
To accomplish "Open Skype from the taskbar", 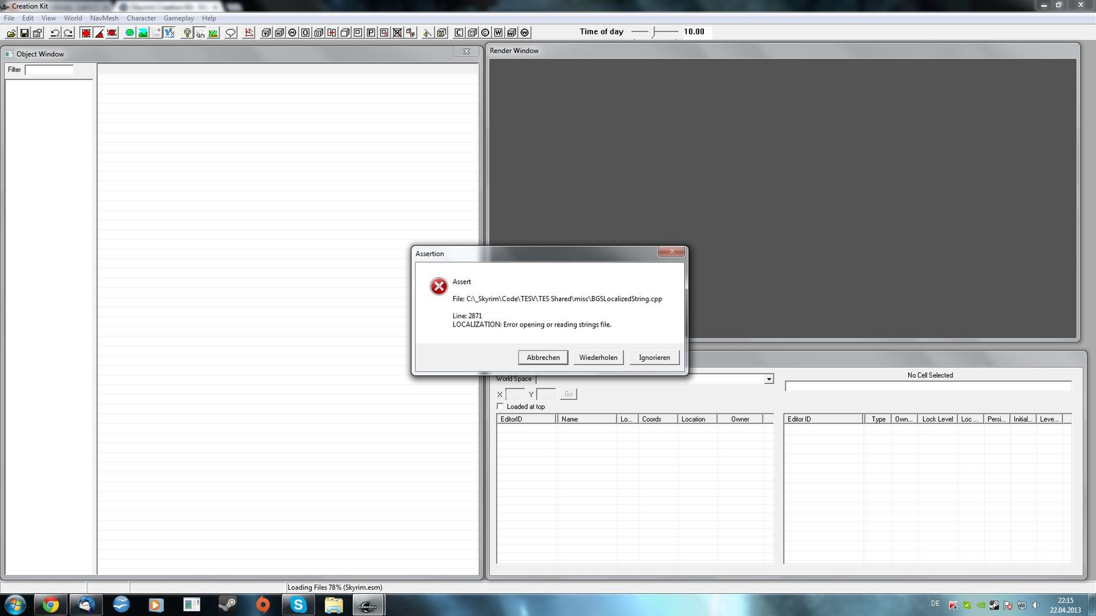I will (x=298, y=605).
